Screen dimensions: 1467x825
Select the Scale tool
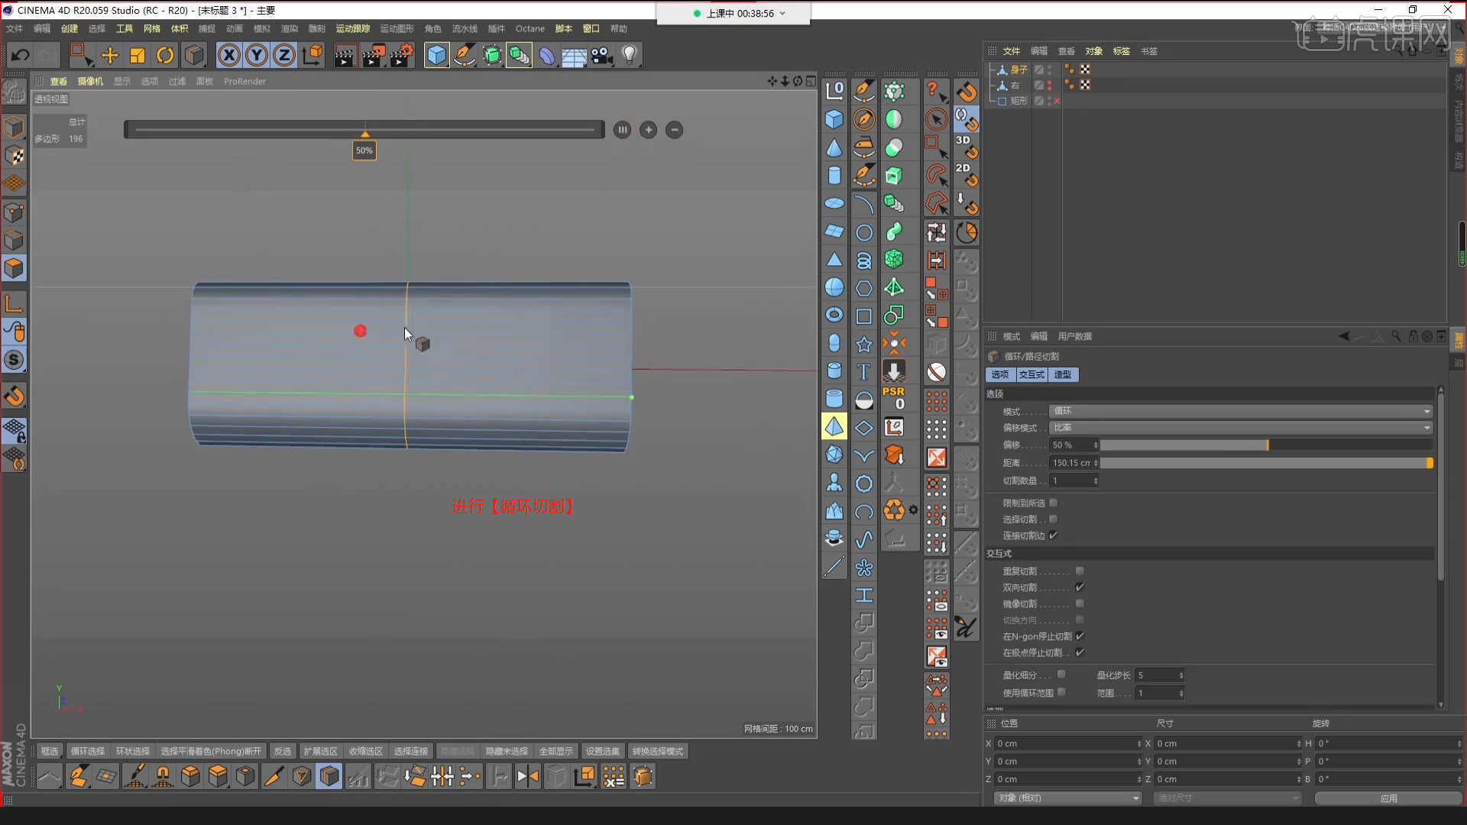click(x=138, y=55)
